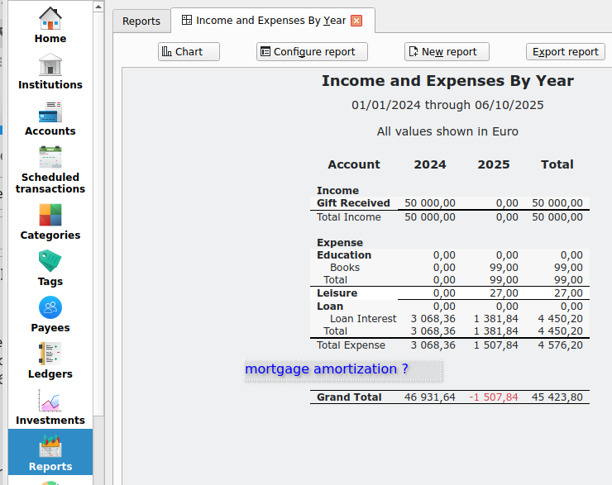
Task: Click the Configure report button
Action: pyautogui.click(x=312, y=52)
